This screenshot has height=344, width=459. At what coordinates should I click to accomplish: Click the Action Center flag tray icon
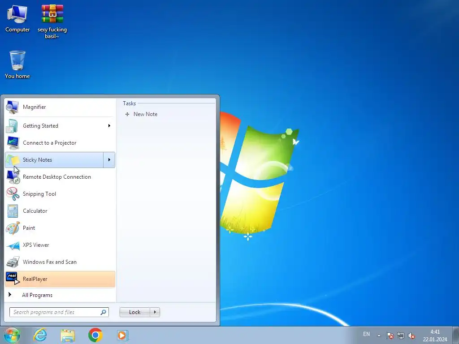click(x=390, y=335)
